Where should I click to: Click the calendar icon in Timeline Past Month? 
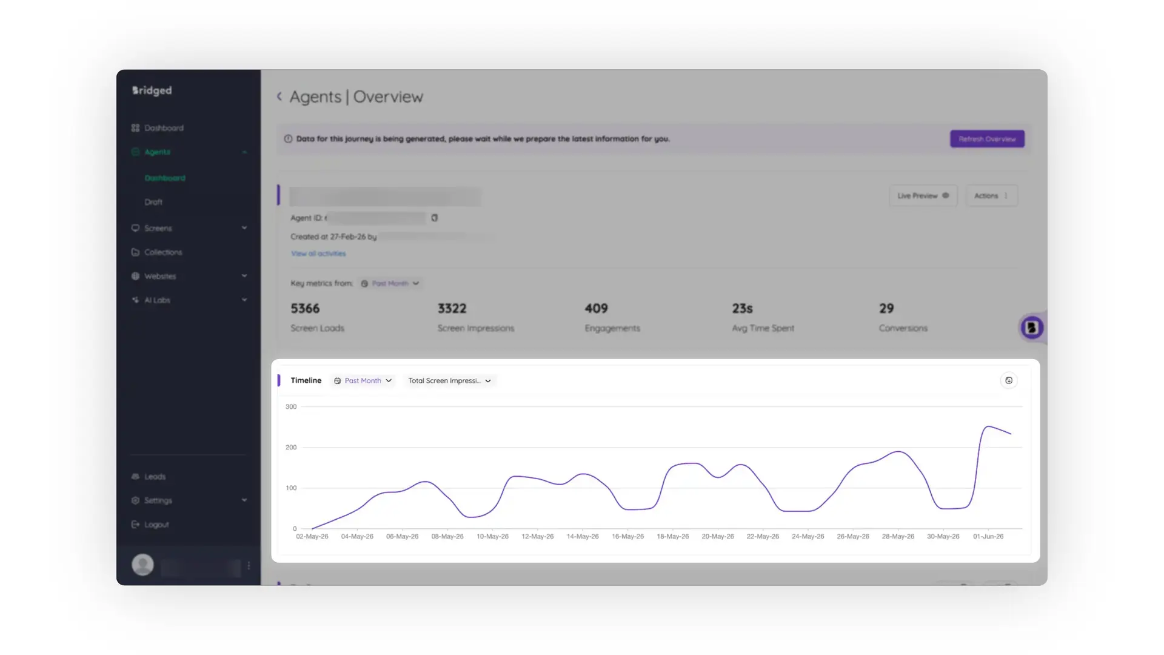pyautogui.click(x=338, y=381)
